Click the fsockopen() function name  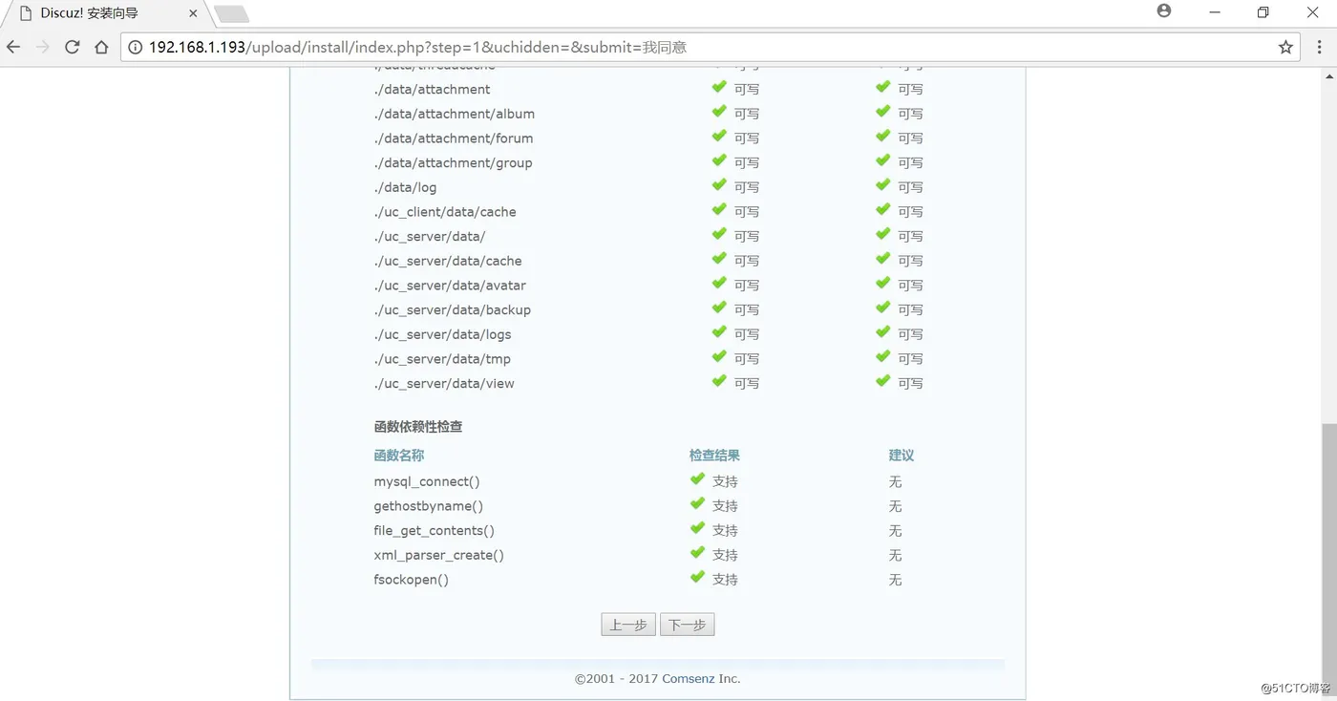click(x=411, y=580)
